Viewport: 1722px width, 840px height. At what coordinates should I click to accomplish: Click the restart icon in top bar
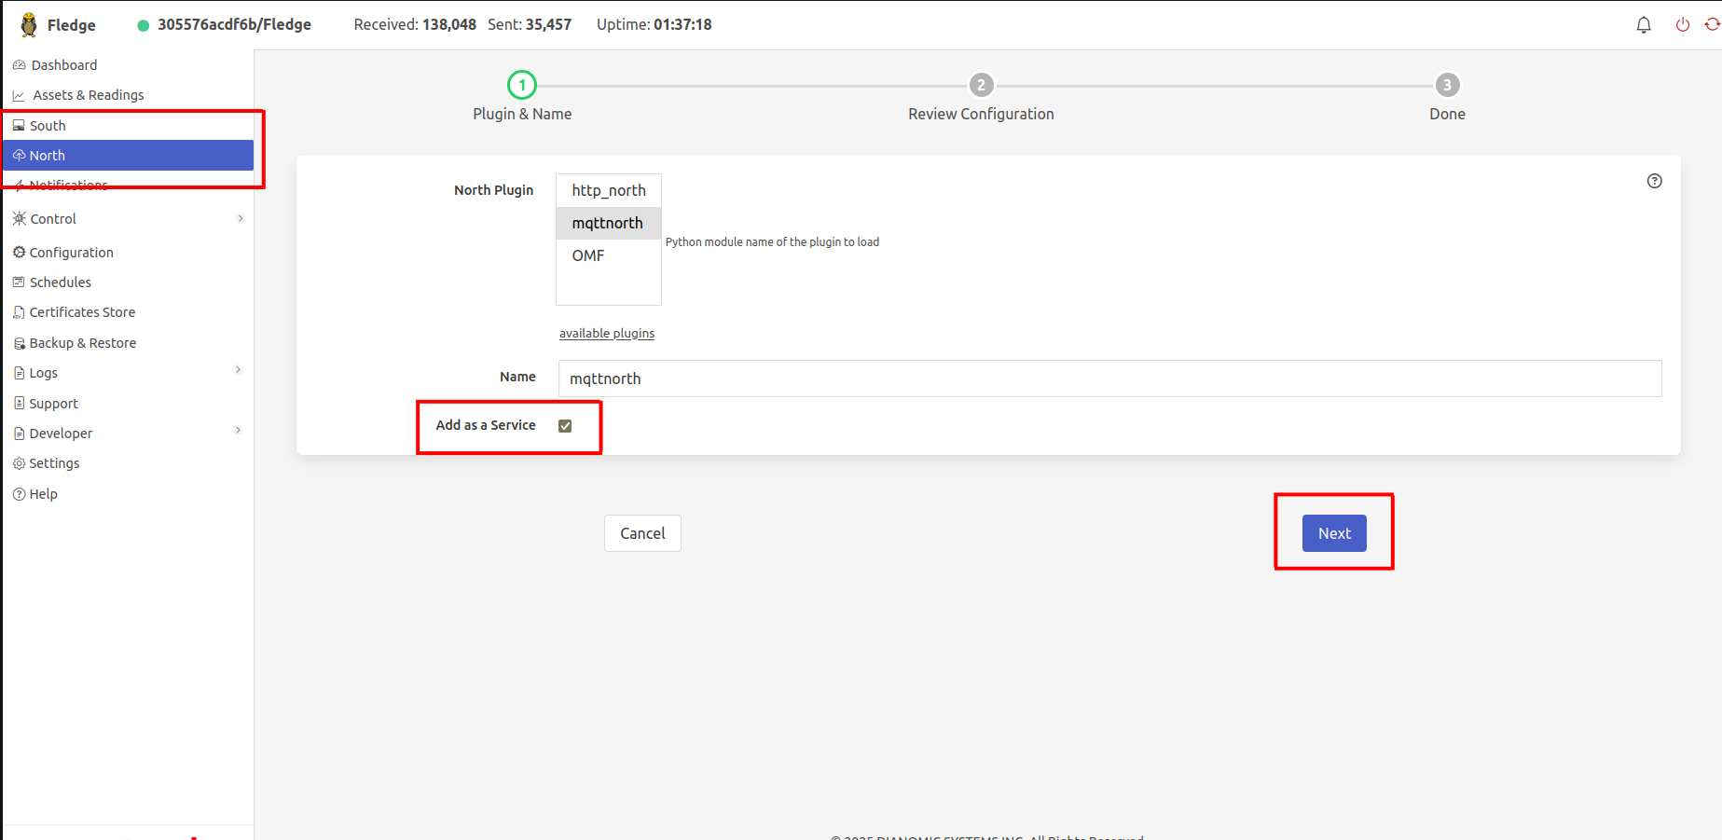pyautogui.click(x=1712, y=25)
